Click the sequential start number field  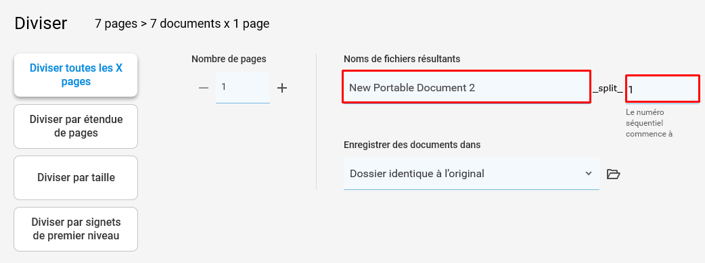point(662,89)
